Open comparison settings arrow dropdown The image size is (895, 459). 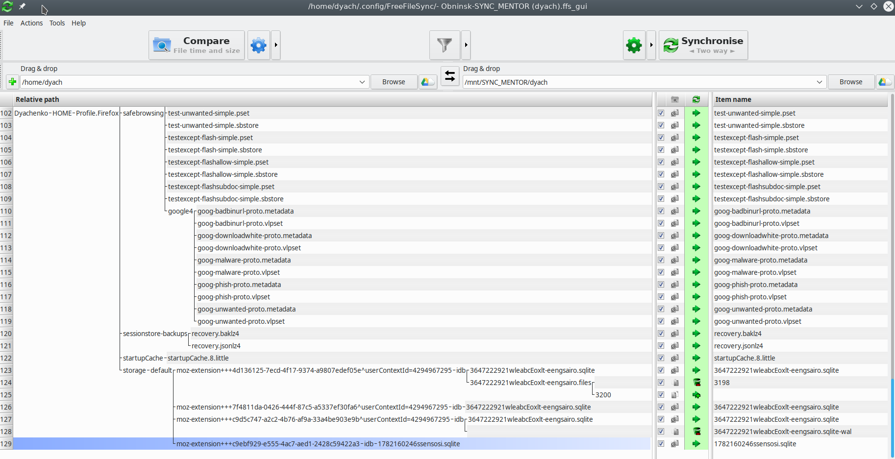[276, 45]
